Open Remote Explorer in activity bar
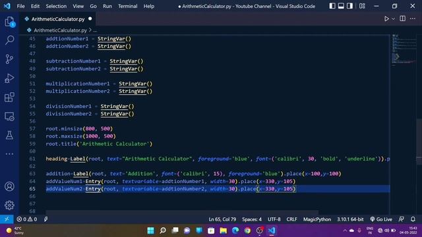The height and width of the screenshot is (237, 422). (x=9, y=117)
